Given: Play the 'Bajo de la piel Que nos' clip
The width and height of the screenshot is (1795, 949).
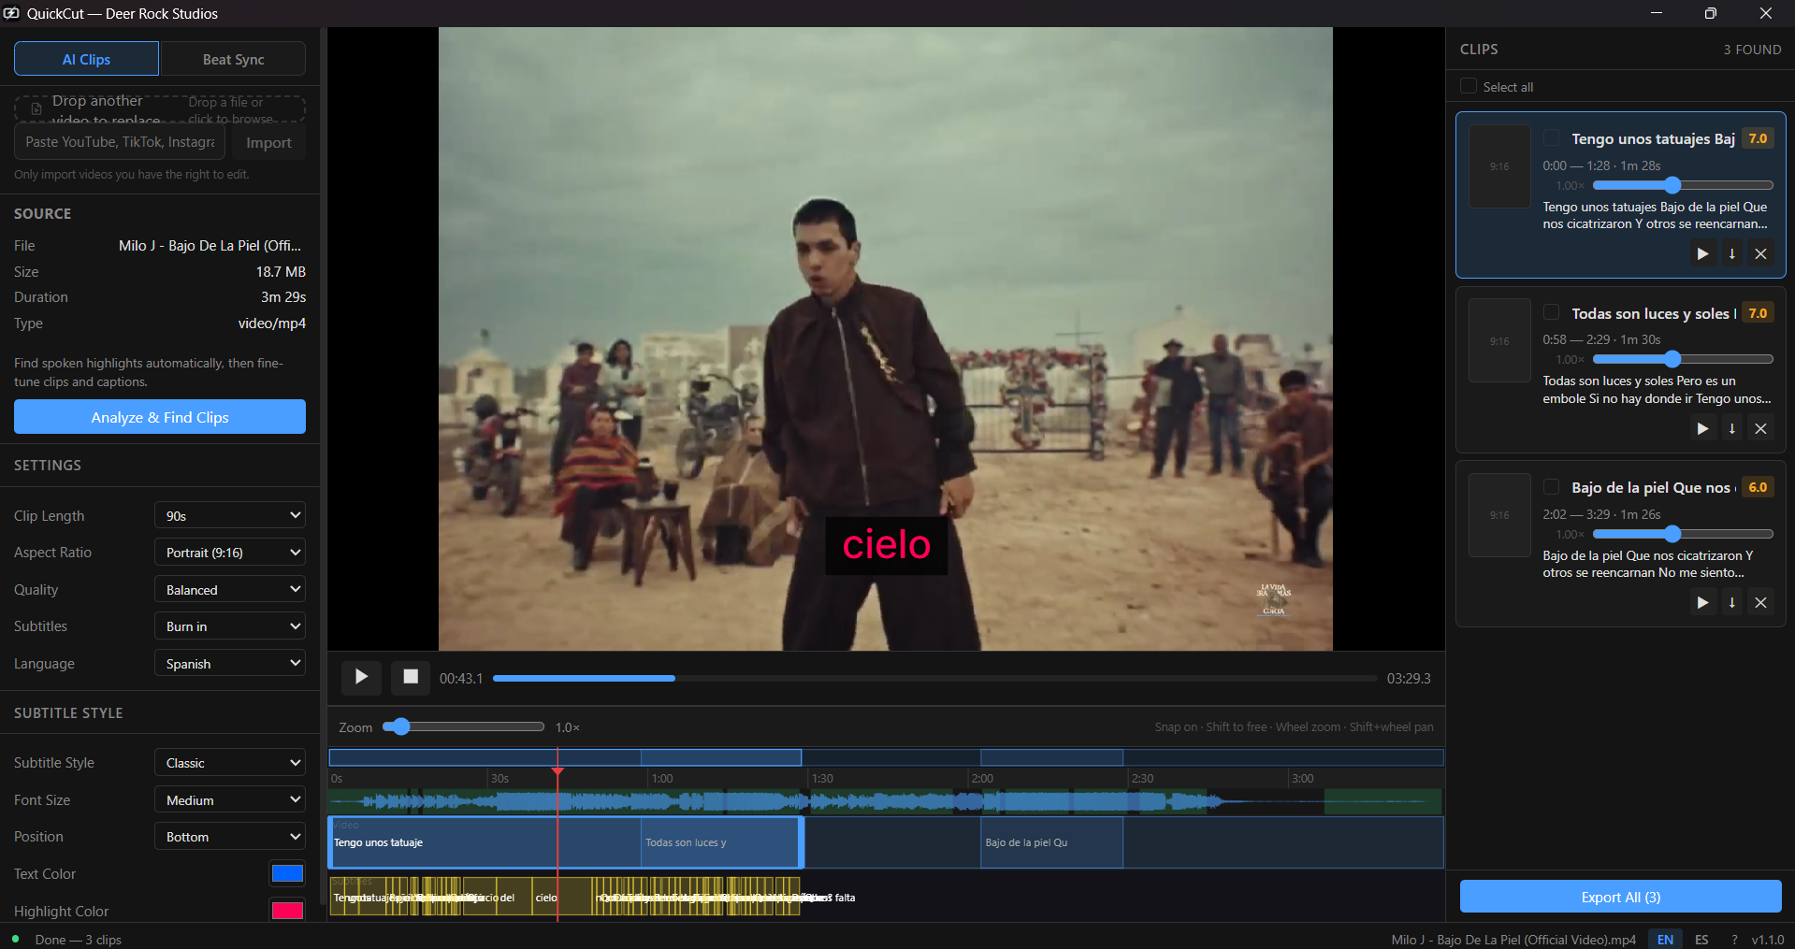Looking at the screenshot, I should [x=1702, y=602].
